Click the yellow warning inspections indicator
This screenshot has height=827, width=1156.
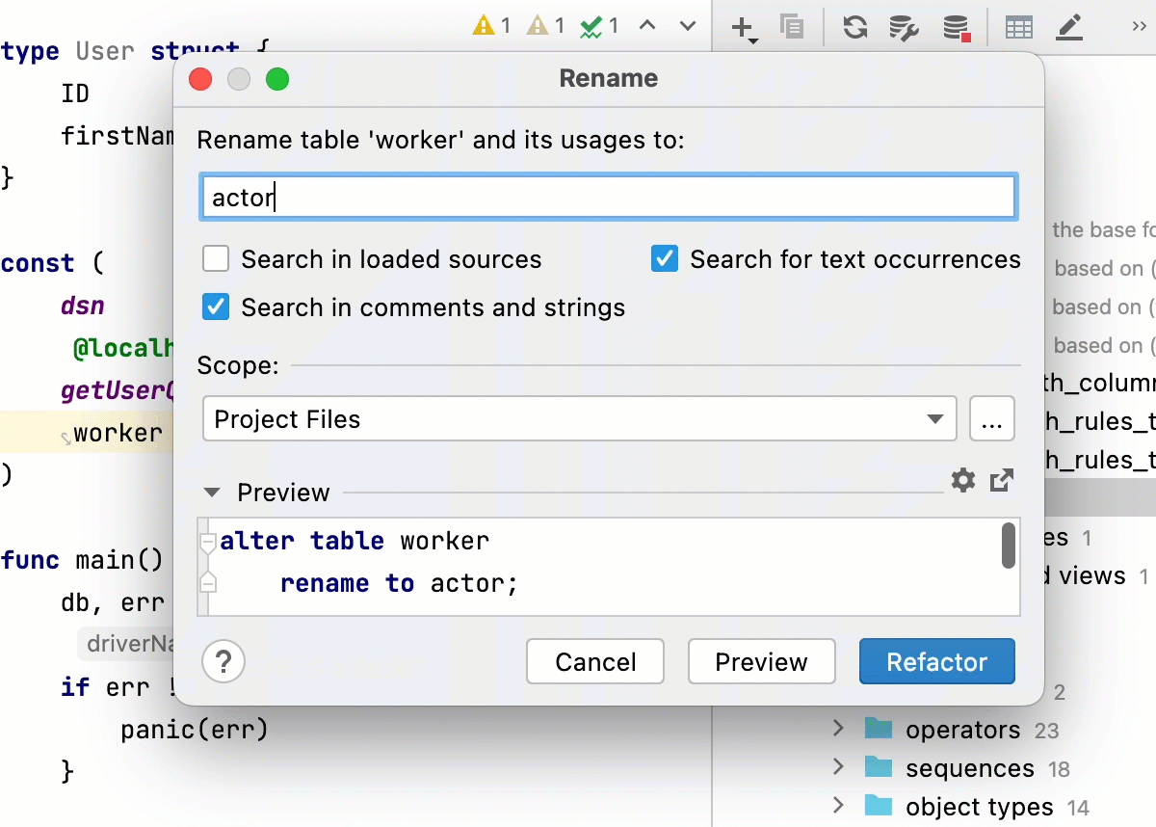point(486,26)
